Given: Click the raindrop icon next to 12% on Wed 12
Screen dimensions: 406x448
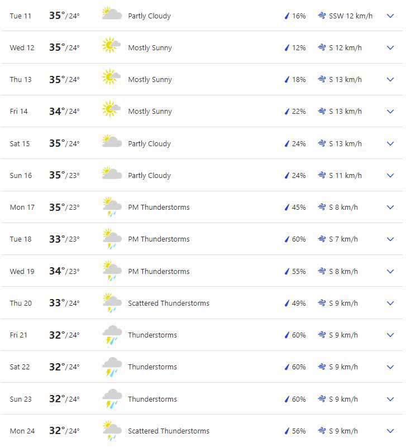Looking at the screenshot, I should point(287,48).
